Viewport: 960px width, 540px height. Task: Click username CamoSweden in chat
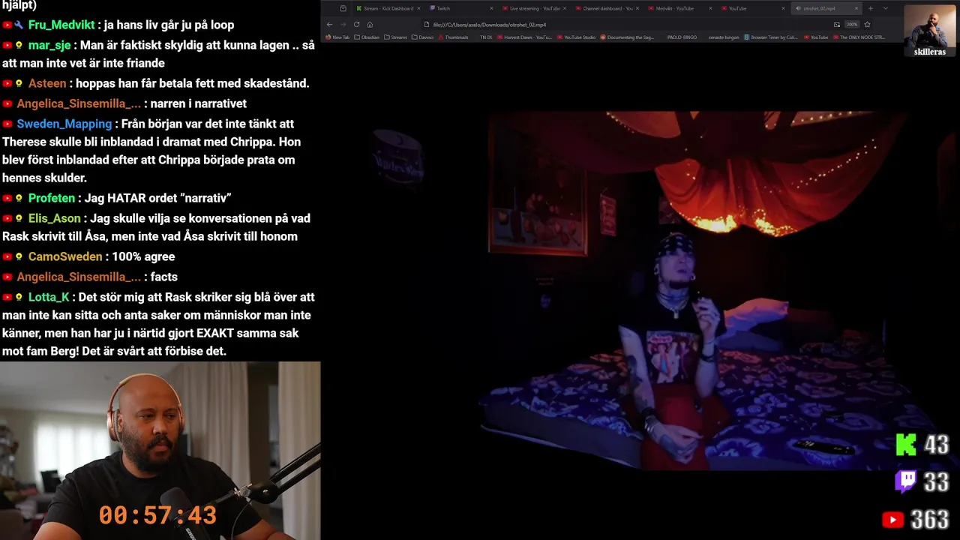pyautogui.click(x=65, y=256)
